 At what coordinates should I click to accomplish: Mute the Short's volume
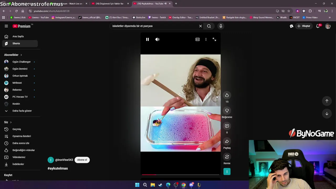pos(157,39)
